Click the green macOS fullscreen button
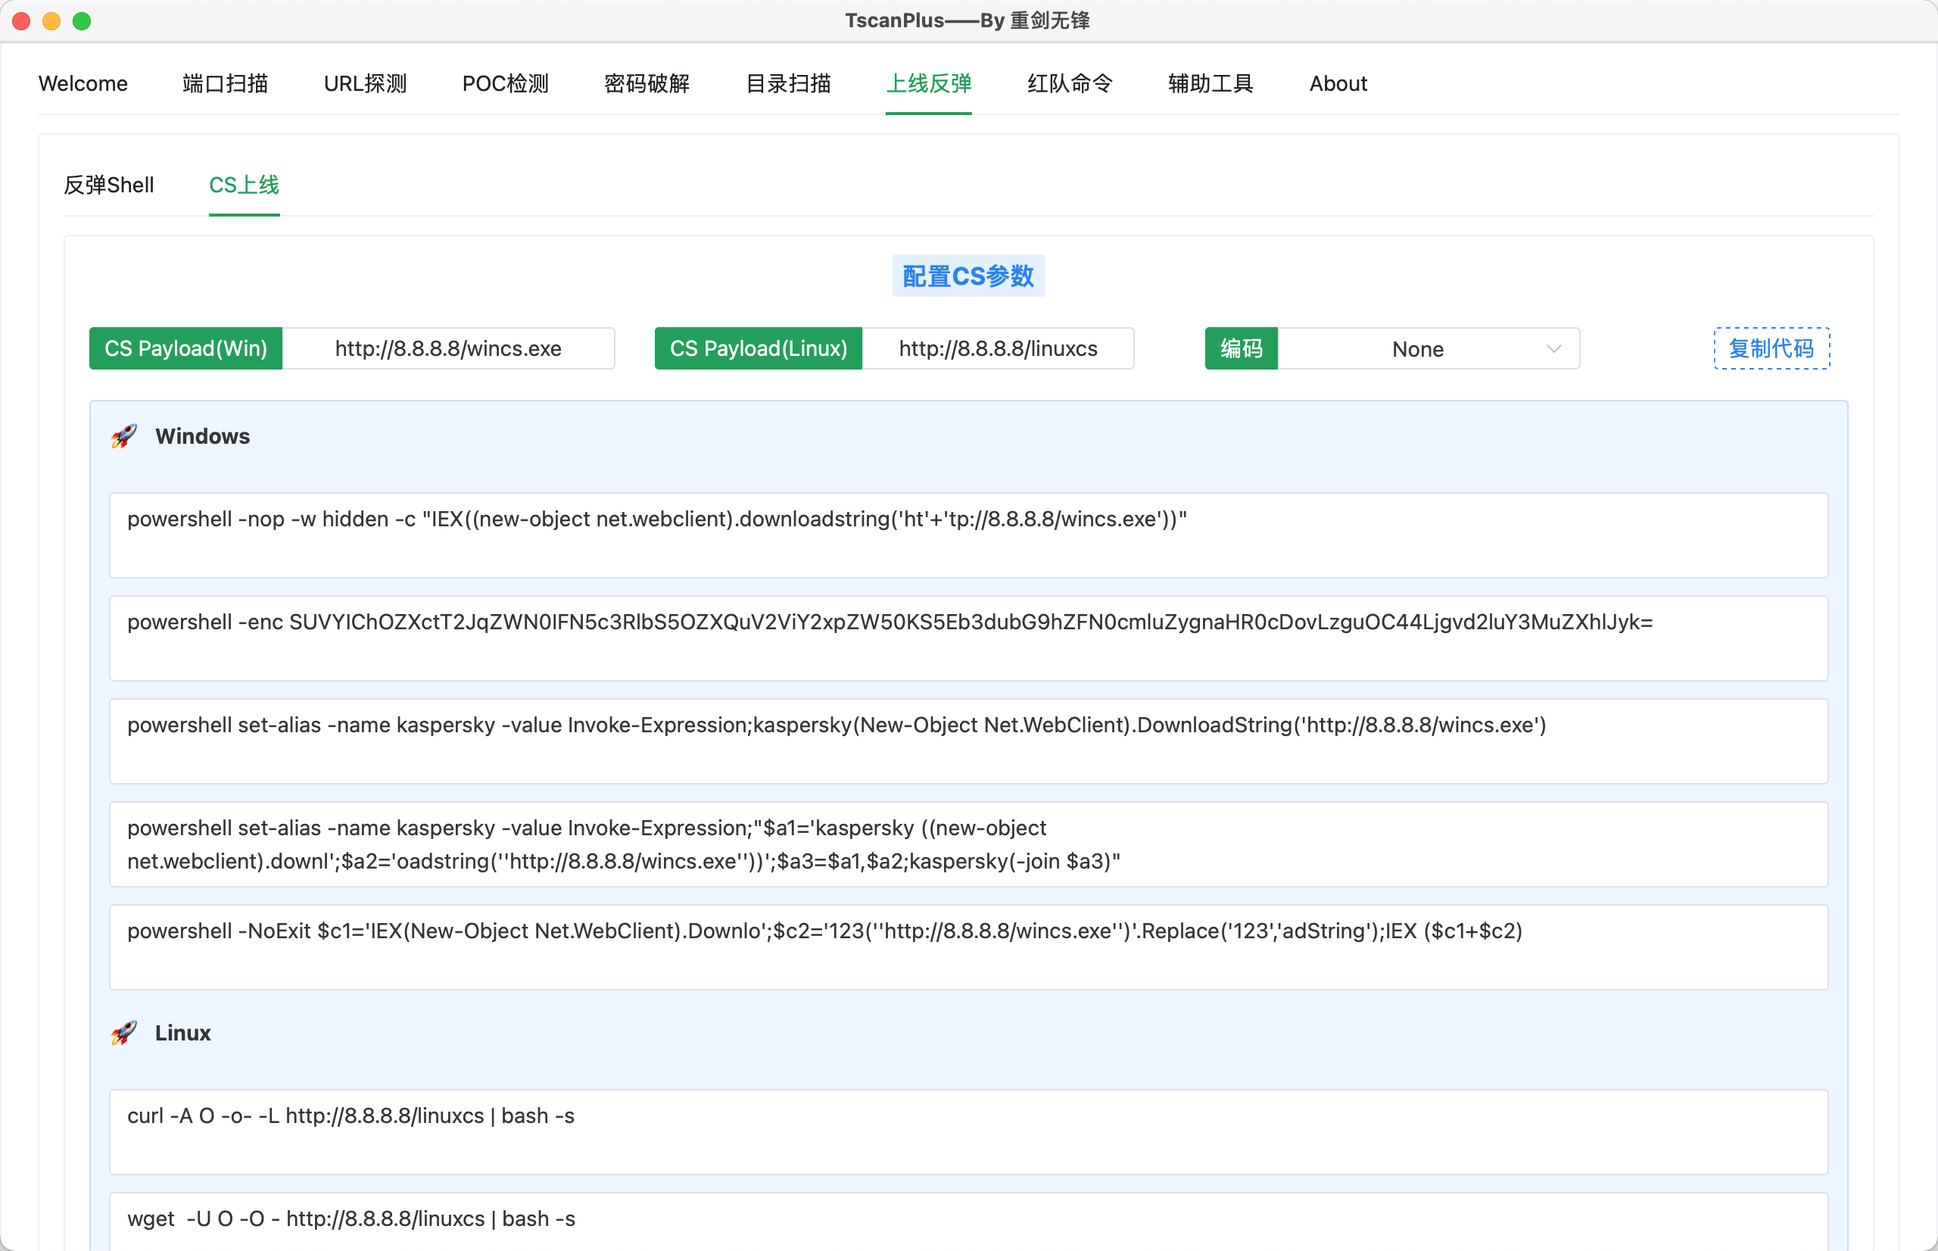This screenshot has width=1938, height=1251. point(82,21)
